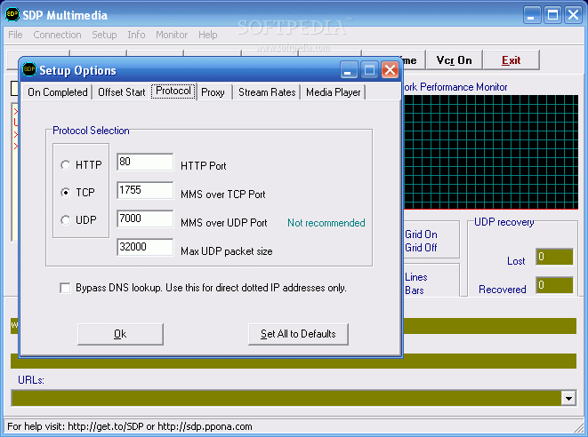588x437 pixels.
Task: Click the Setup Options dialog SDP icon
Action: click(29, 69)
